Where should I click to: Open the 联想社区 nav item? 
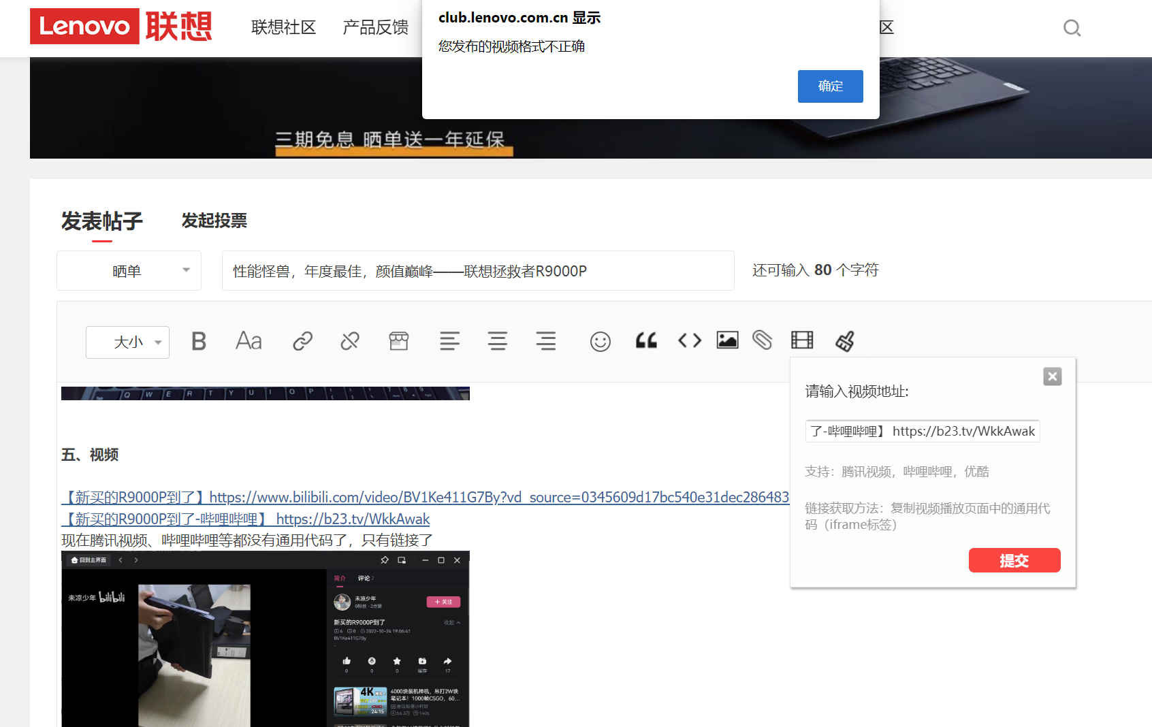tap(284, 27)
